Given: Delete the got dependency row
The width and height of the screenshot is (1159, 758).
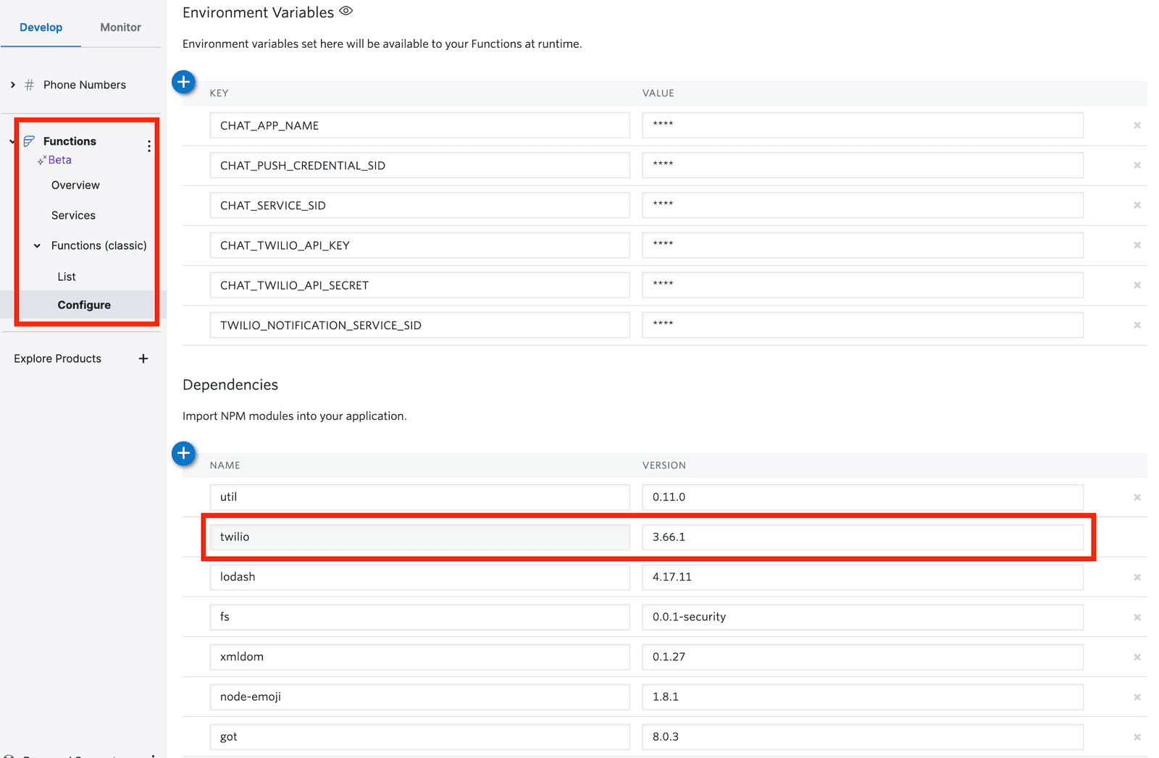Looking at the screenshot, I should (x=1137, y=736).
